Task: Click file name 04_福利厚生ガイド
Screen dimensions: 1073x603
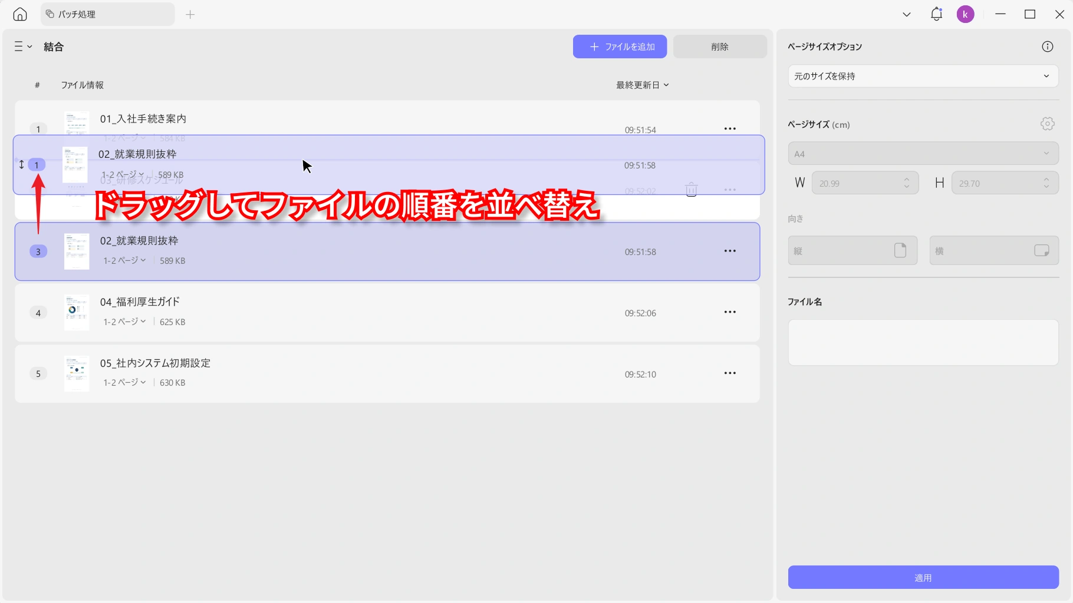Action: pos(140,301)
